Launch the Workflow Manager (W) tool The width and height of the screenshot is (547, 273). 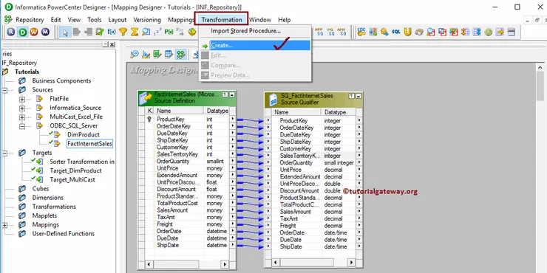click(x=34, y=32)
